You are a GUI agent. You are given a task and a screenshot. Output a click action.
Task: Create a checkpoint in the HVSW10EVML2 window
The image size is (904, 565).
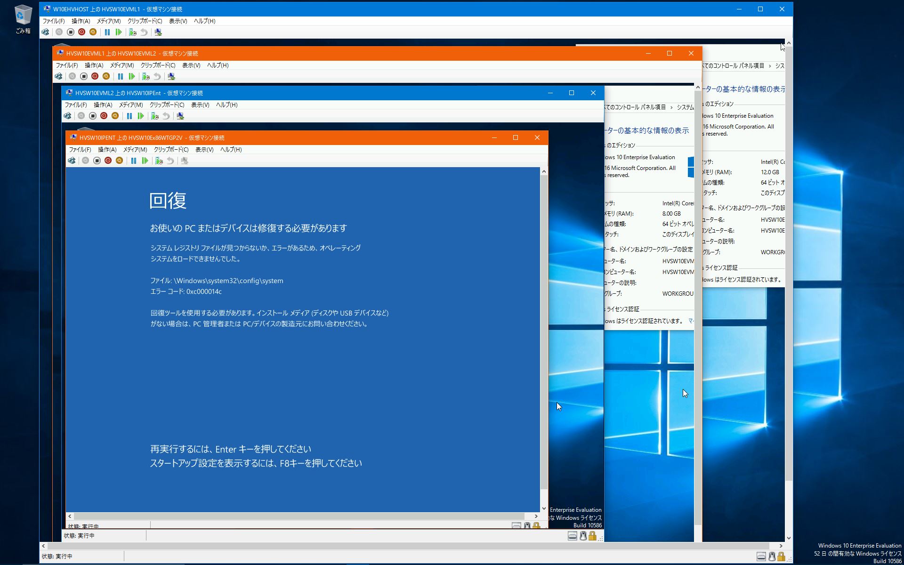click(146, 76)
